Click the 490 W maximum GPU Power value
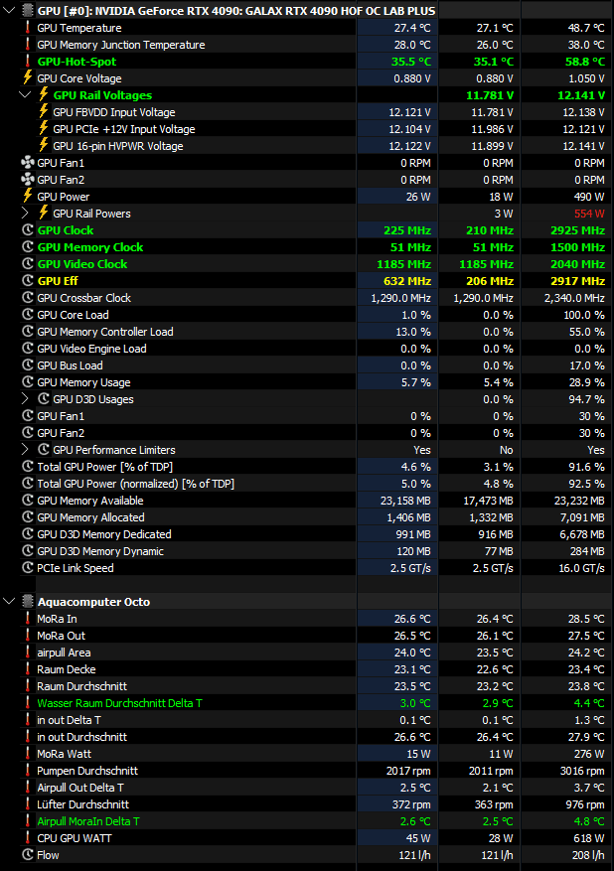The width and height of the screenshot is (614, 871). (x=589, y=196)
